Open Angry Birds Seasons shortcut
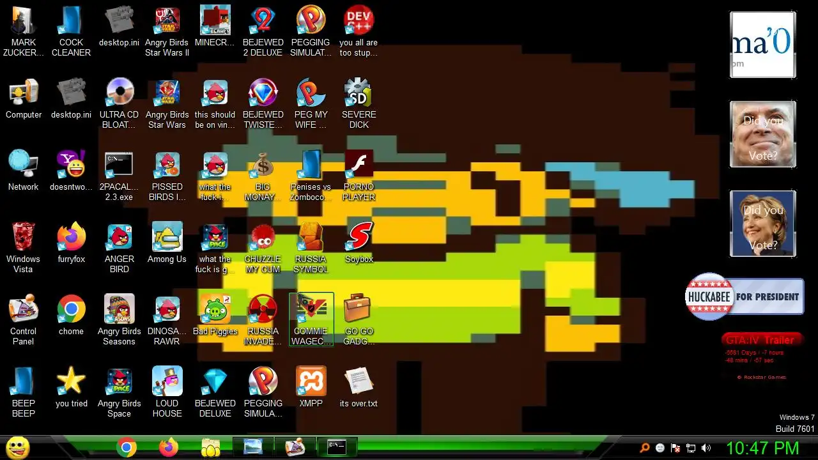The height and width of the screenshot is (460, 818). [119, 320]
